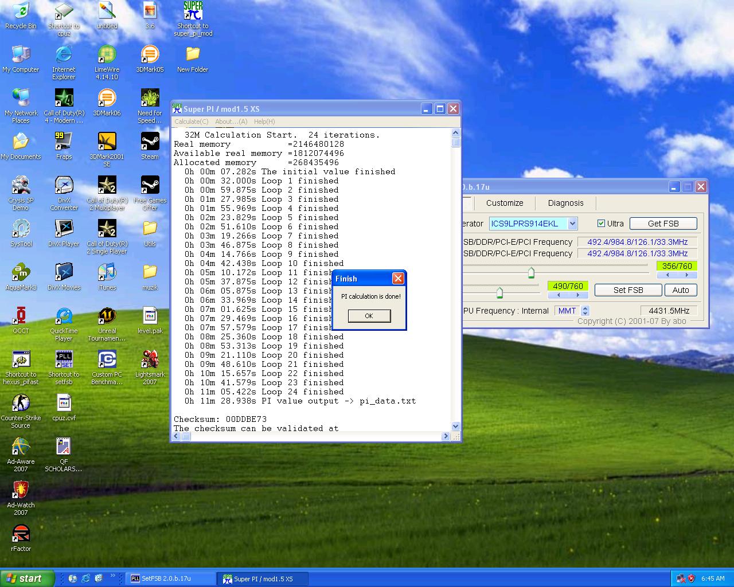
Task: Select the Lightsmark 2007 icon
Action: point(150,367)
